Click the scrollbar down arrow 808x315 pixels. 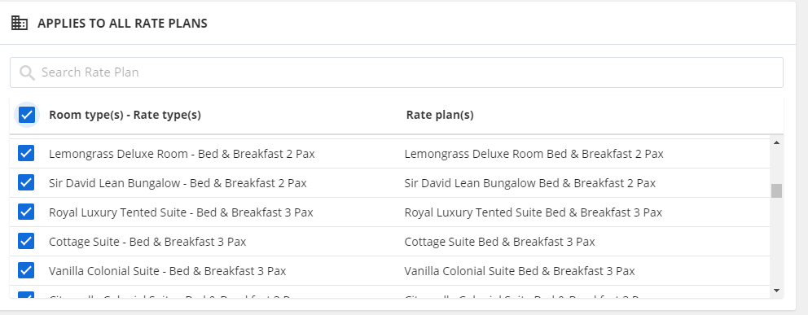(776, 291)
